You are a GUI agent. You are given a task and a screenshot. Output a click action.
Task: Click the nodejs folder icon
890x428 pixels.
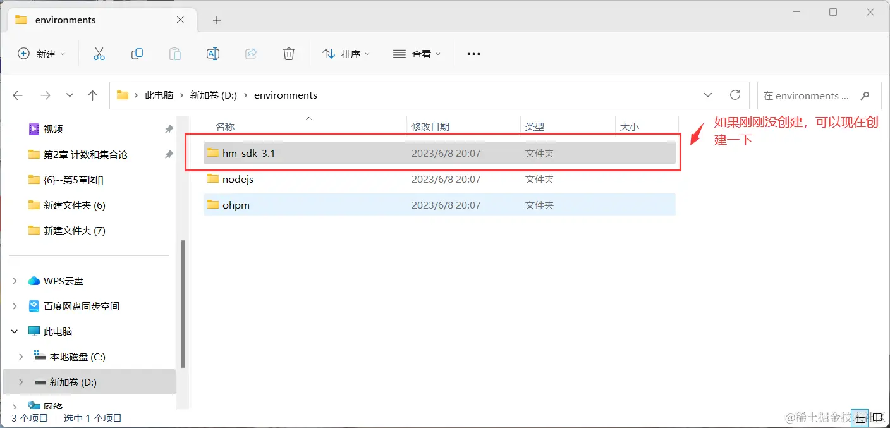[x=212, y=179]
